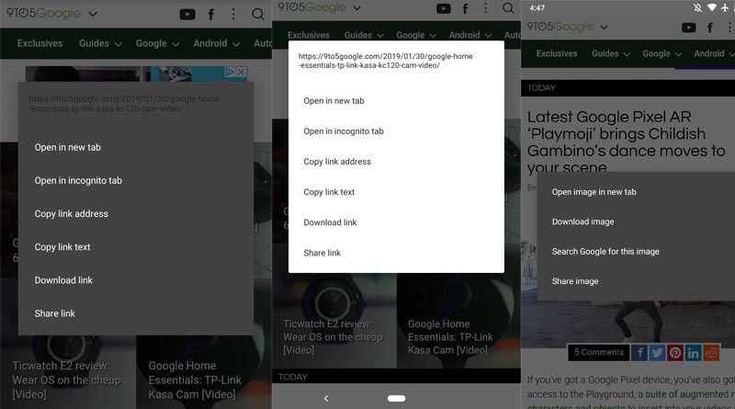
Task: Share article via Twitter icon
Action: (657, 352)
